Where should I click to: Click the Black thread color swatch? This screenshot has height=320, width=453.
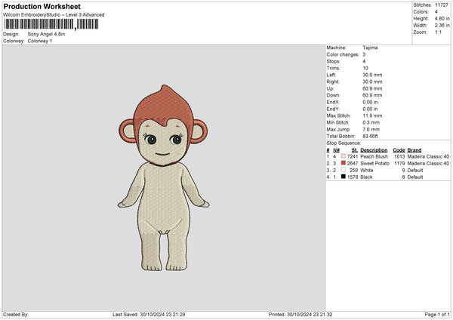click(x=344, y=177)
